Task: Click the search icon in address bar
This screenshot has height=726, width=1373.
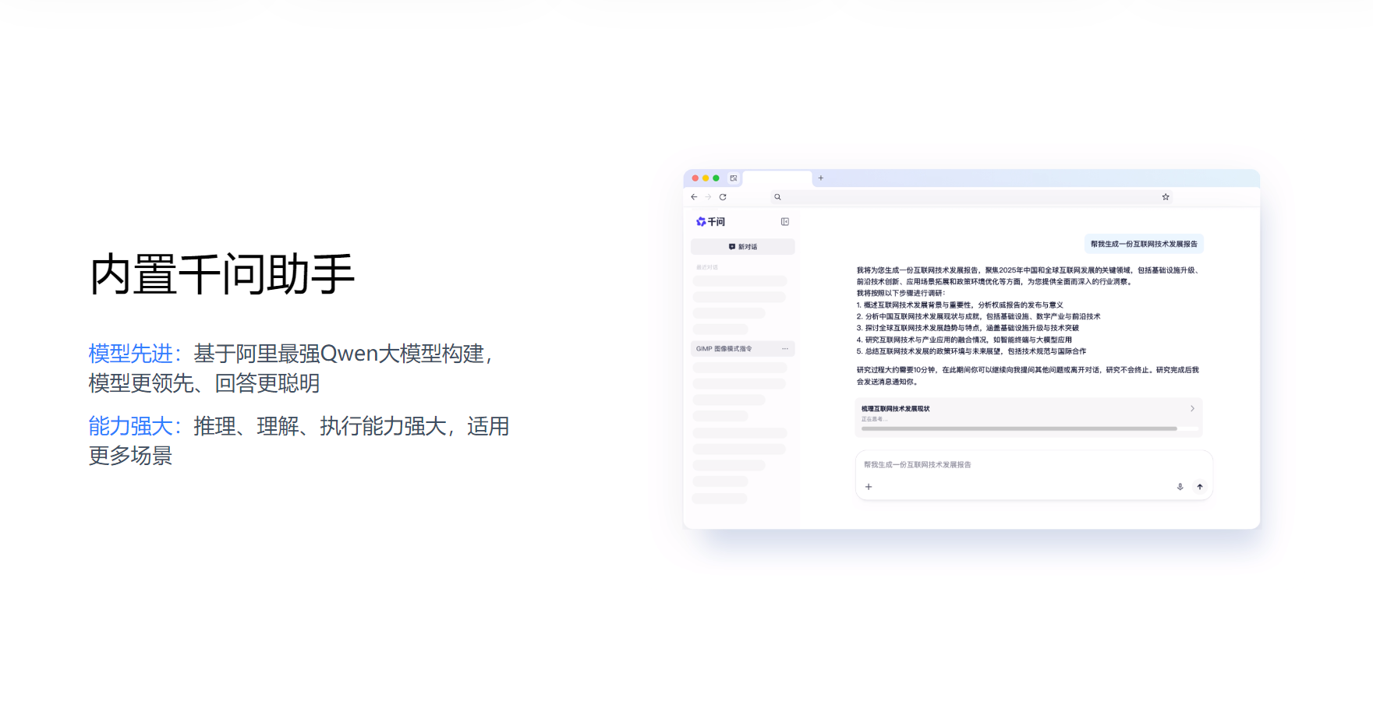Action: [777, 197]
